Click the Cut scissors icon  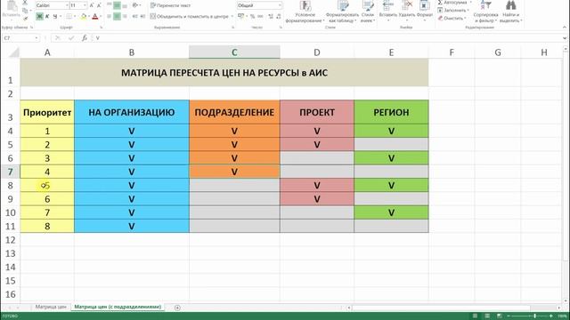[25, 3]
